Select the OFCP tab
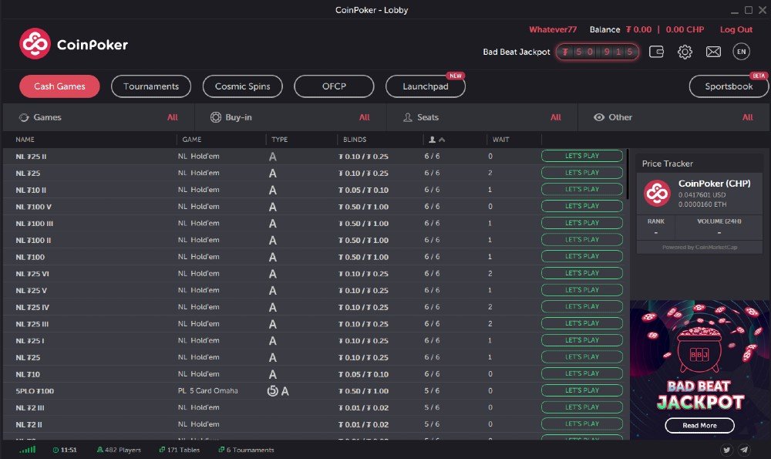The height and width of the screenshot is (459, 771). pyautogui.click(x=334, y=86)
